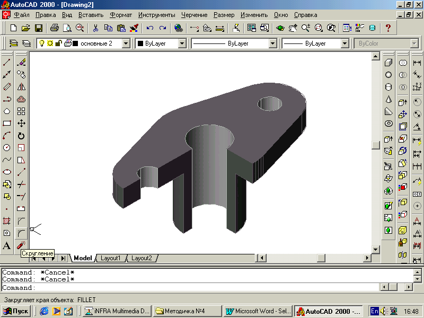This screenshot has height=318, width=424.
Task: Select the Explode tool with dynamite icon
Action: point(21,245)
